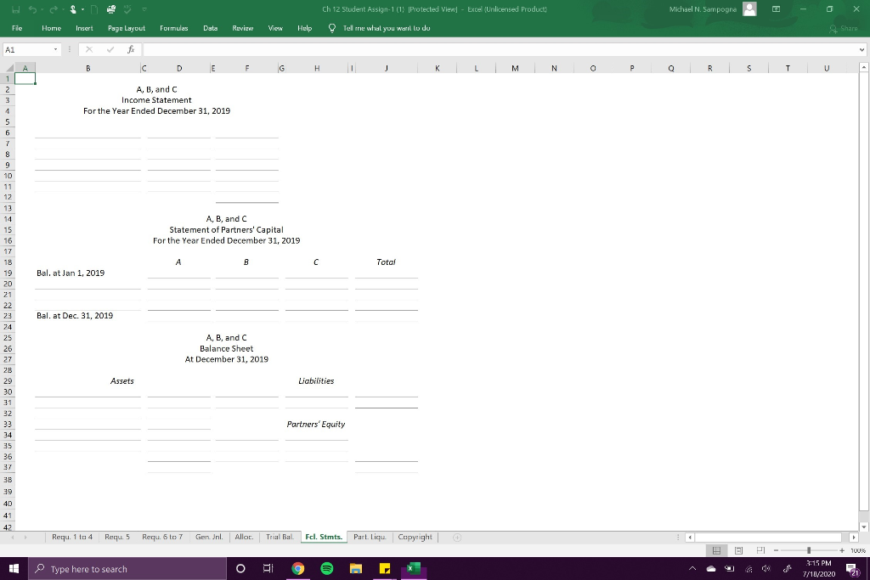870x580 pixels.
Task: Switch to 'Requ. 6 to 7' sheet tab
Action: [162, 537]
